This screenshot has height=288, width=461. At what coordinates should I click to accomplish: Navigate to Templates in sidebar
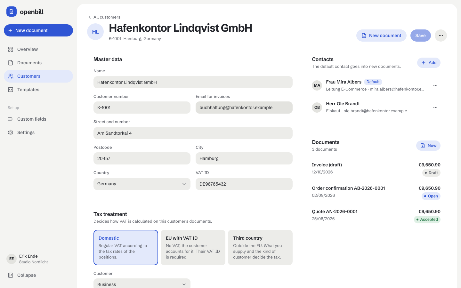[38, 90]
